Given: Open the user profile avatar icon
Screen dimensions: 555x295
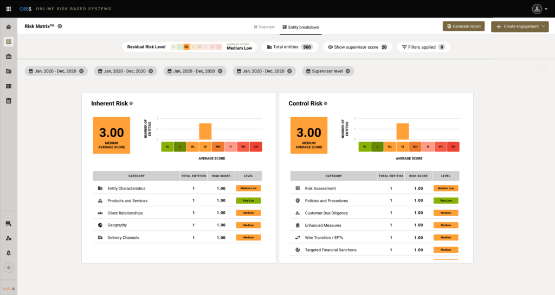Looking at the screenshot, I should pyautogui.click(x=537, y=9).
